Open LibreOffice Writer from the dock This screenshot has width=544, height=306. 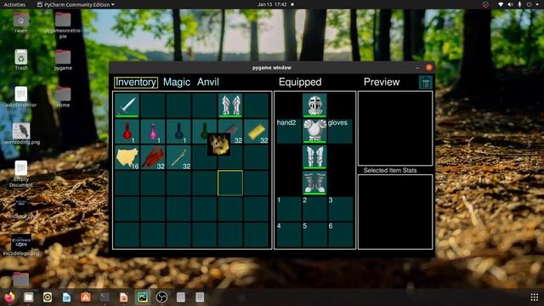[x=66, y=297]
